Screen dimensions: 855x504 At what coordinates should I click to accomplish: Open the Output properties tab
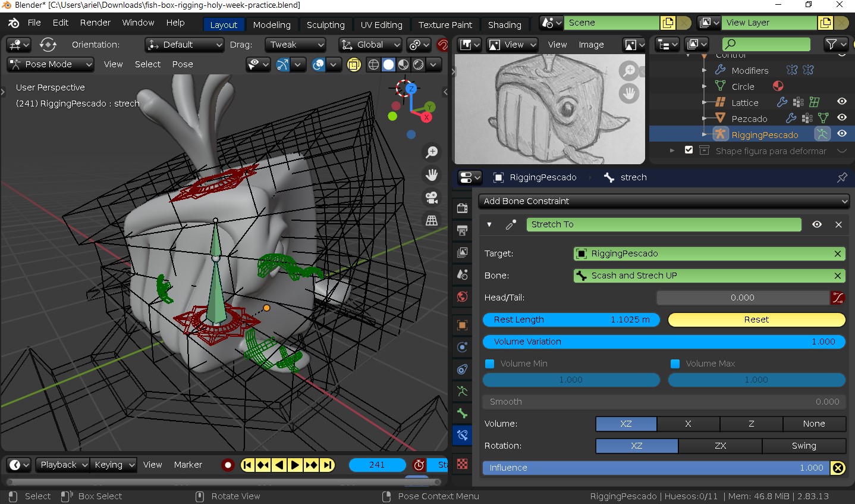coord(462,231)
